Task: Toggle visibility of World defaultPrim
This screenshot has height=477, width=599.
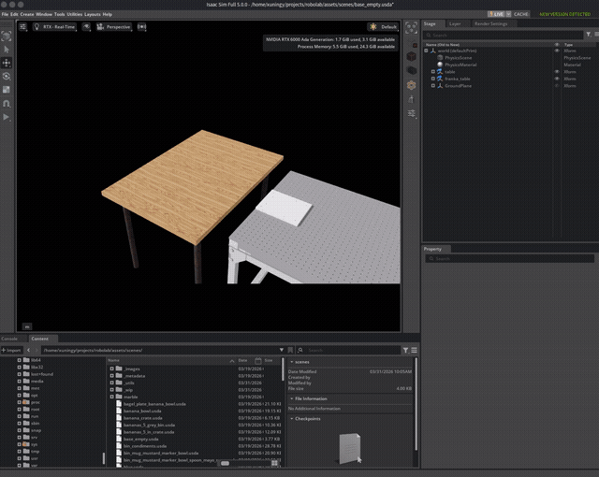Action: tap(558, 51)
